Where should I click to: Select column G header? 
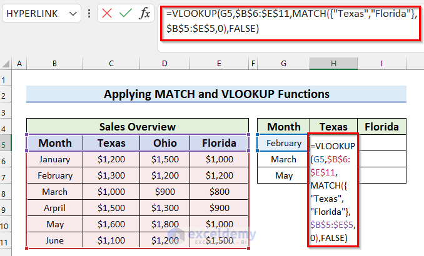click(x=283, y=64)
